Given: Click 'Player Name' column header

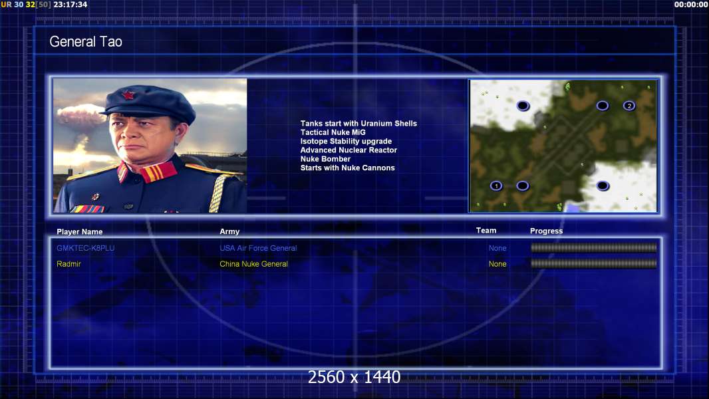Looking at the screenshot, I should pyautogui.click(x=80, y=232).
